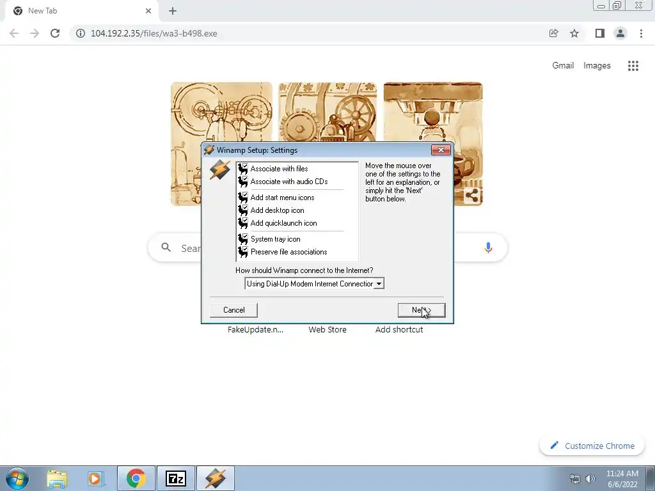Select the Winamp installer taskbar button
The width and height of the screenshot is (655, 491).
[216, 478]
